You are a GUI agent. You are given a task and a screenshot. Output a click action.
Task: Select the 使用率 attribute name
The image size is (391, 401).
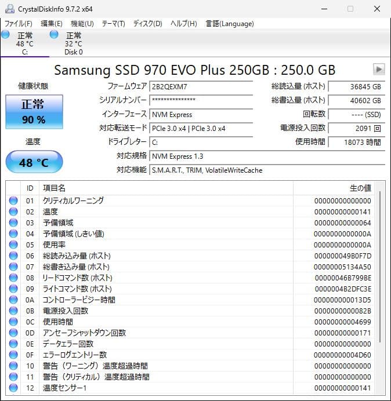[54, 245]
